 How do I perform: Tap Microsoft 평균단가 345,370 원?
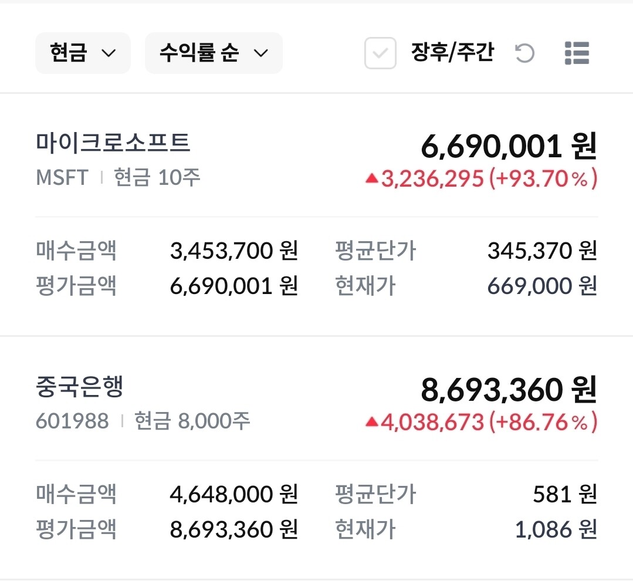(x=541, y=251)
